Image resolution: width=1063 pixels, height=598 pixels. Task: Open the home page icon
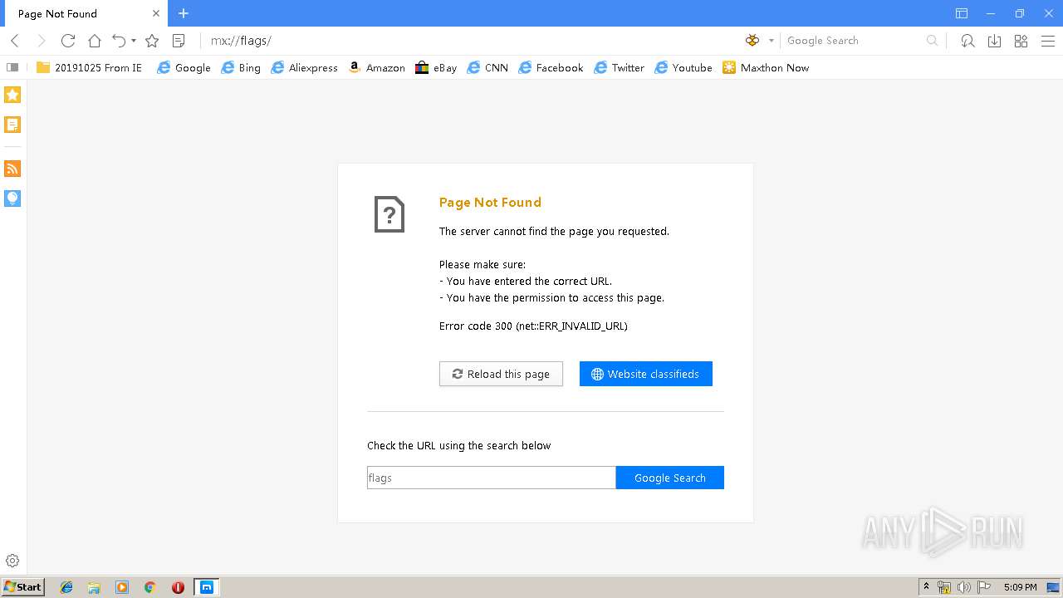(95, 41)
